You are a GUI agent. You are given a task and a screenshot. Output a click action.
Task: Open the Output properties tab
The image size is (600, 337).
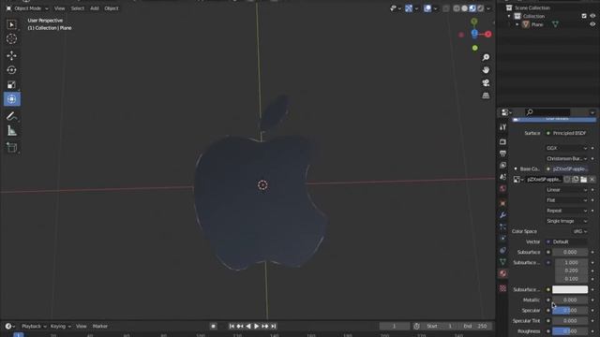pyautogui.click(x=502, y=154)
